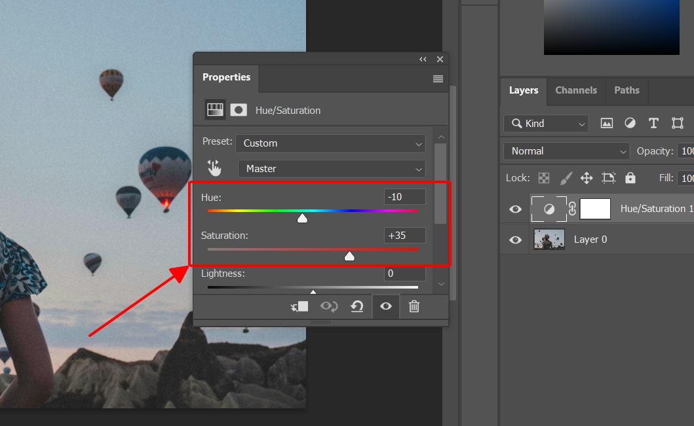This screenshot has height=426, width=694.
Task: Open the Preset dropdown showing Custom
Action: pyautogui.click(x=330, y=143)
